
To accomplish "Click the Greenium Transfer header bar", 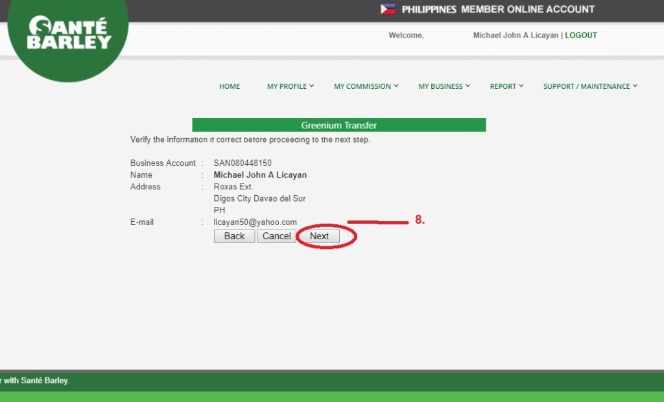I will tap(338, 125).
